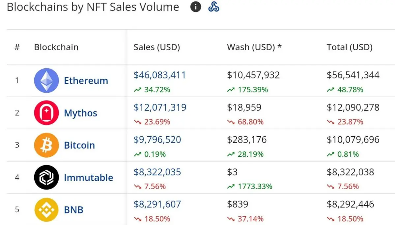Click the Blockchain column header

[56, 47]
